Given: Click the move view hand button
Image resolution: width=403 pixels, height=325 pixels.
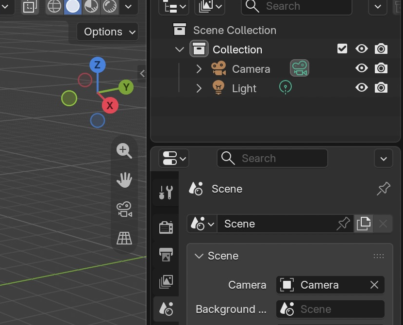Looking at the screenshot, I should [124, 179].
